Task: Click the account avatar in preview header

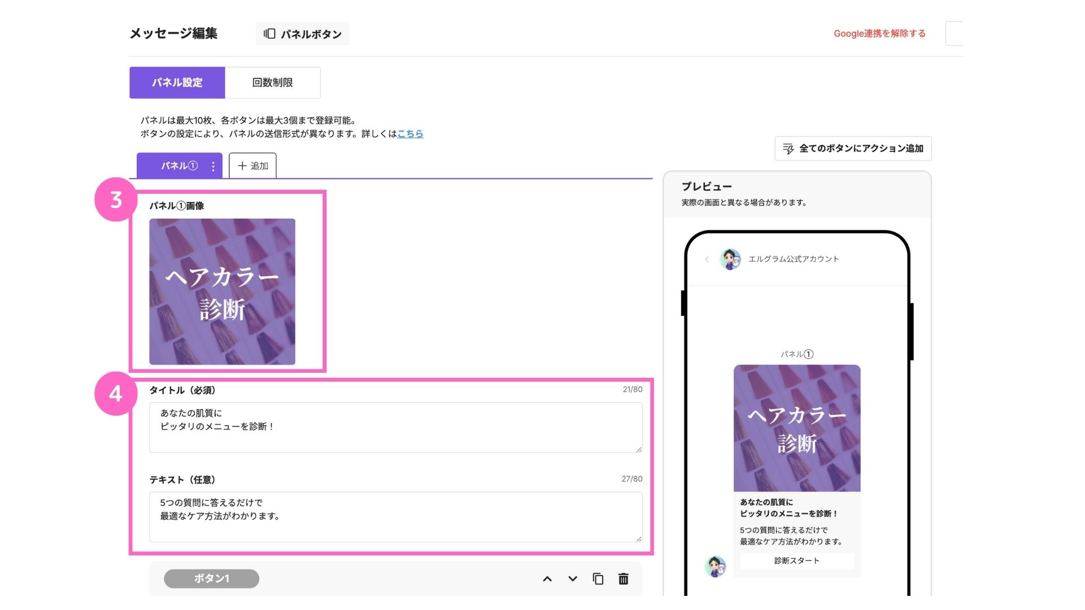Action: point(730,259)
